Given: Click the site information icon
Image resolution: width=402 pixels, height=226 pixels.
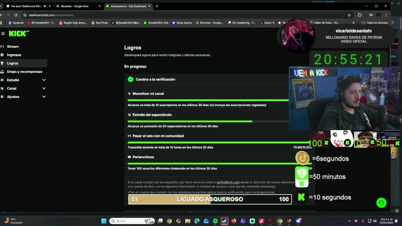Looking at the screenshot, I should coord(25,15).
